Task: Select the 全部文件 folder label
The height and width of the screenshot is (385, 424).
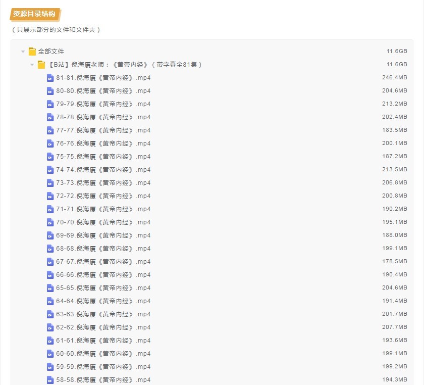Action: coord(51,52)
